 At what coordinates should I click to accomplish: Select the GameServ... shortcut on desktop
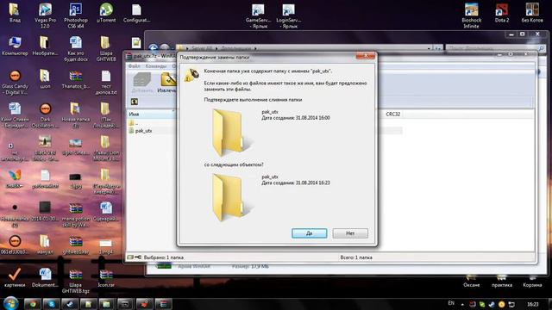pyautogui.click(x=258, y=15)
